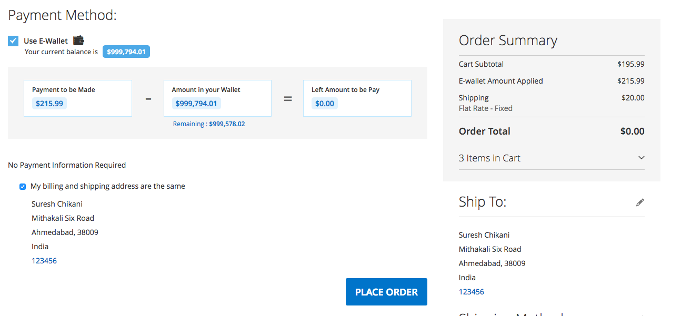Uncheck the Use E-Wallet checkbox
The width and height of the screenshot is (691, 316).
[x=13, y=41]
